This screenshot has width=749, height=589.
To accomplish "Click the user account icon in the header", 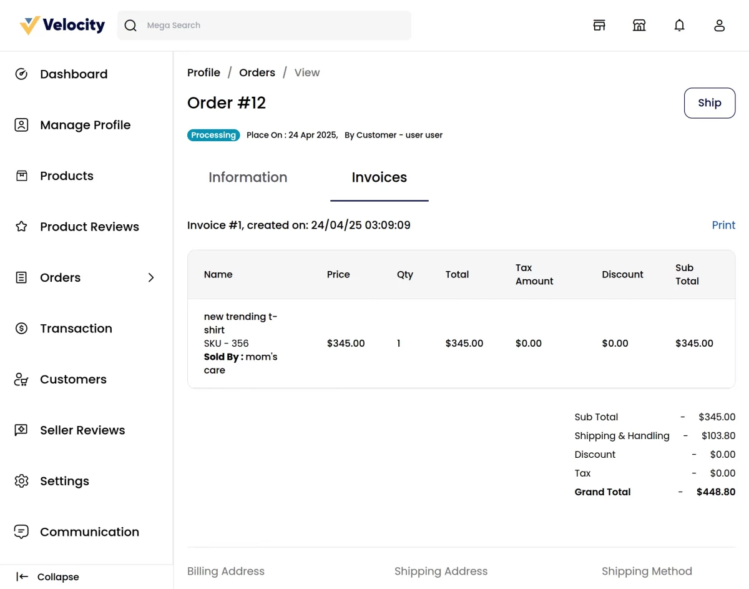I will point(719,25).
